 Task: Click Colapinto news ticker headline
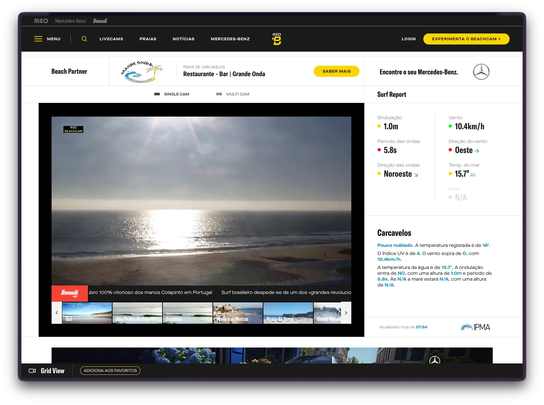[150, 292]
